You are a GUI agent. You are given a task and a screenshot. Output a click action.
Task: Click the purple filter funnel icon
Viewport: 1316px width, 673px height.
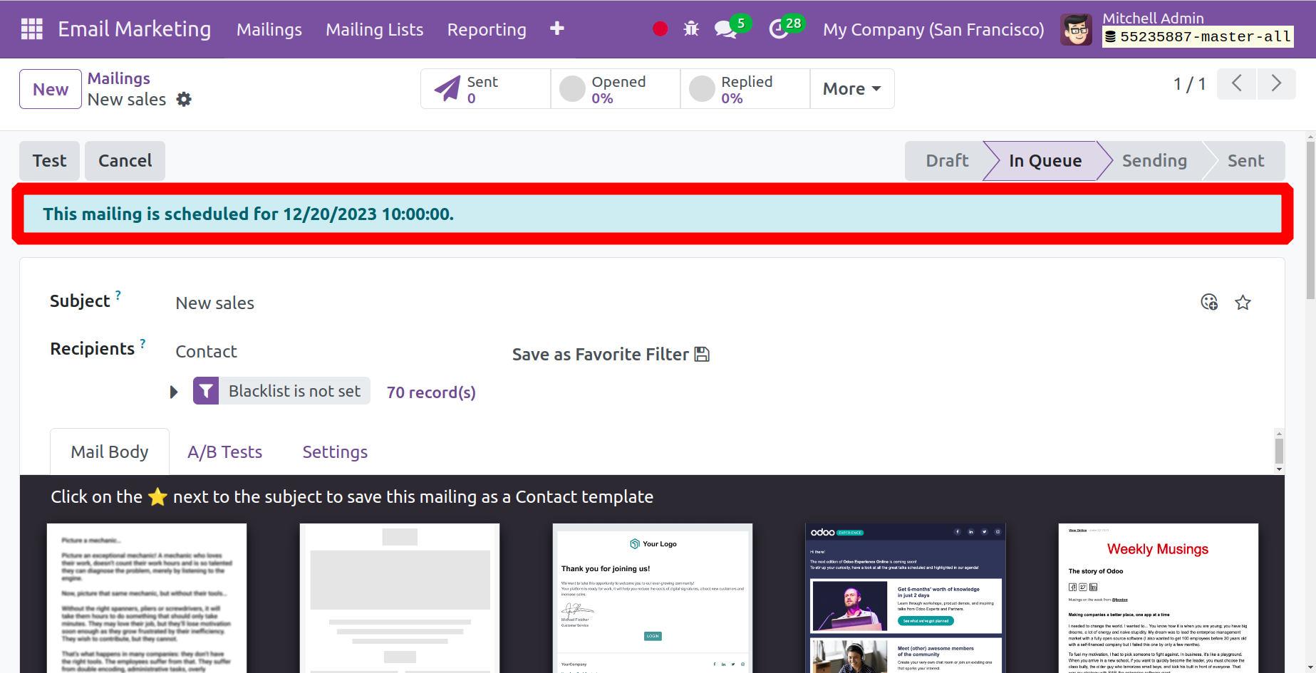(x=206, y=391)
